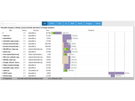Click the search magnifier icon in filter box
The width and height of the screenshot is (135, 101).
point(3,24)
